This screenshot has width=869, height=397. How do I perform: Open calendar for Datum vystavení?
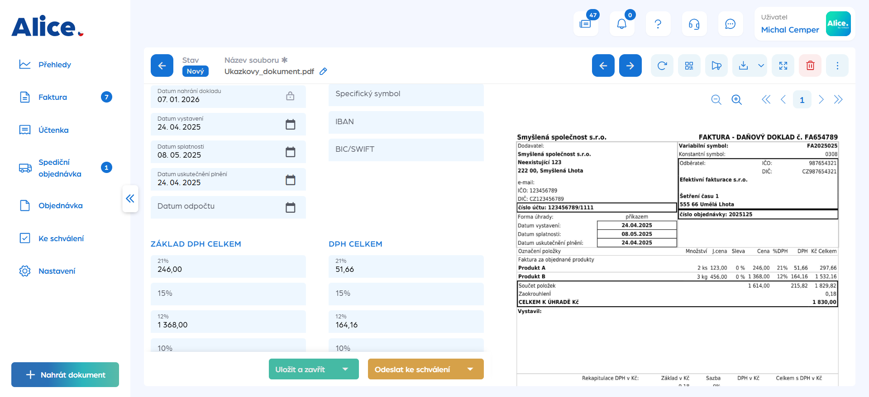291,124
